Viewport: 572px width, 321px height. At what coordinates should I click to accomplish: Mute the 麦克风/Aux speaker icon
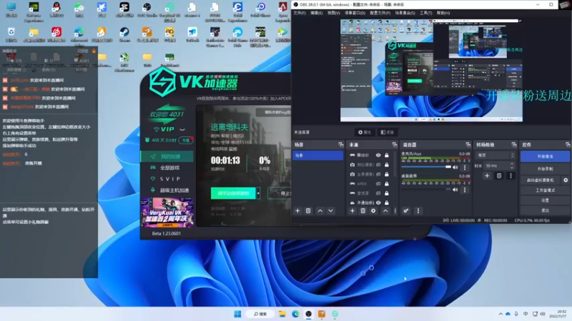[455, 168]
